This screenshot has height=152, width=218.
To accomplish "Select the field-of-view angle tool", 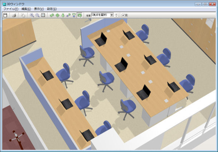I will click(x=74, y=15).
